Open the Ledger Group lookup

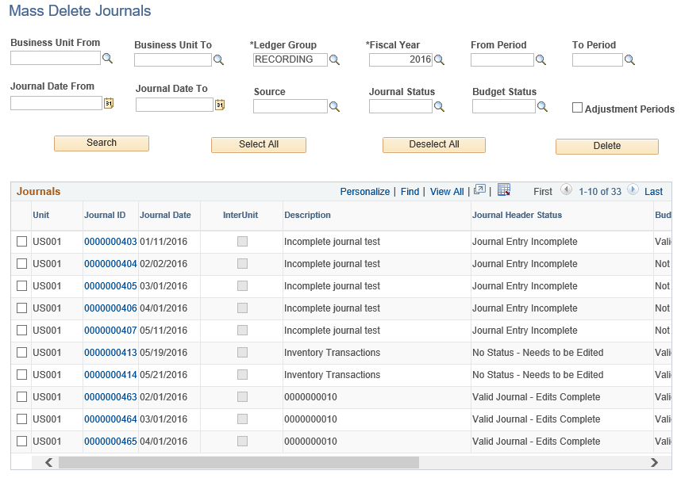click(334, 59)
